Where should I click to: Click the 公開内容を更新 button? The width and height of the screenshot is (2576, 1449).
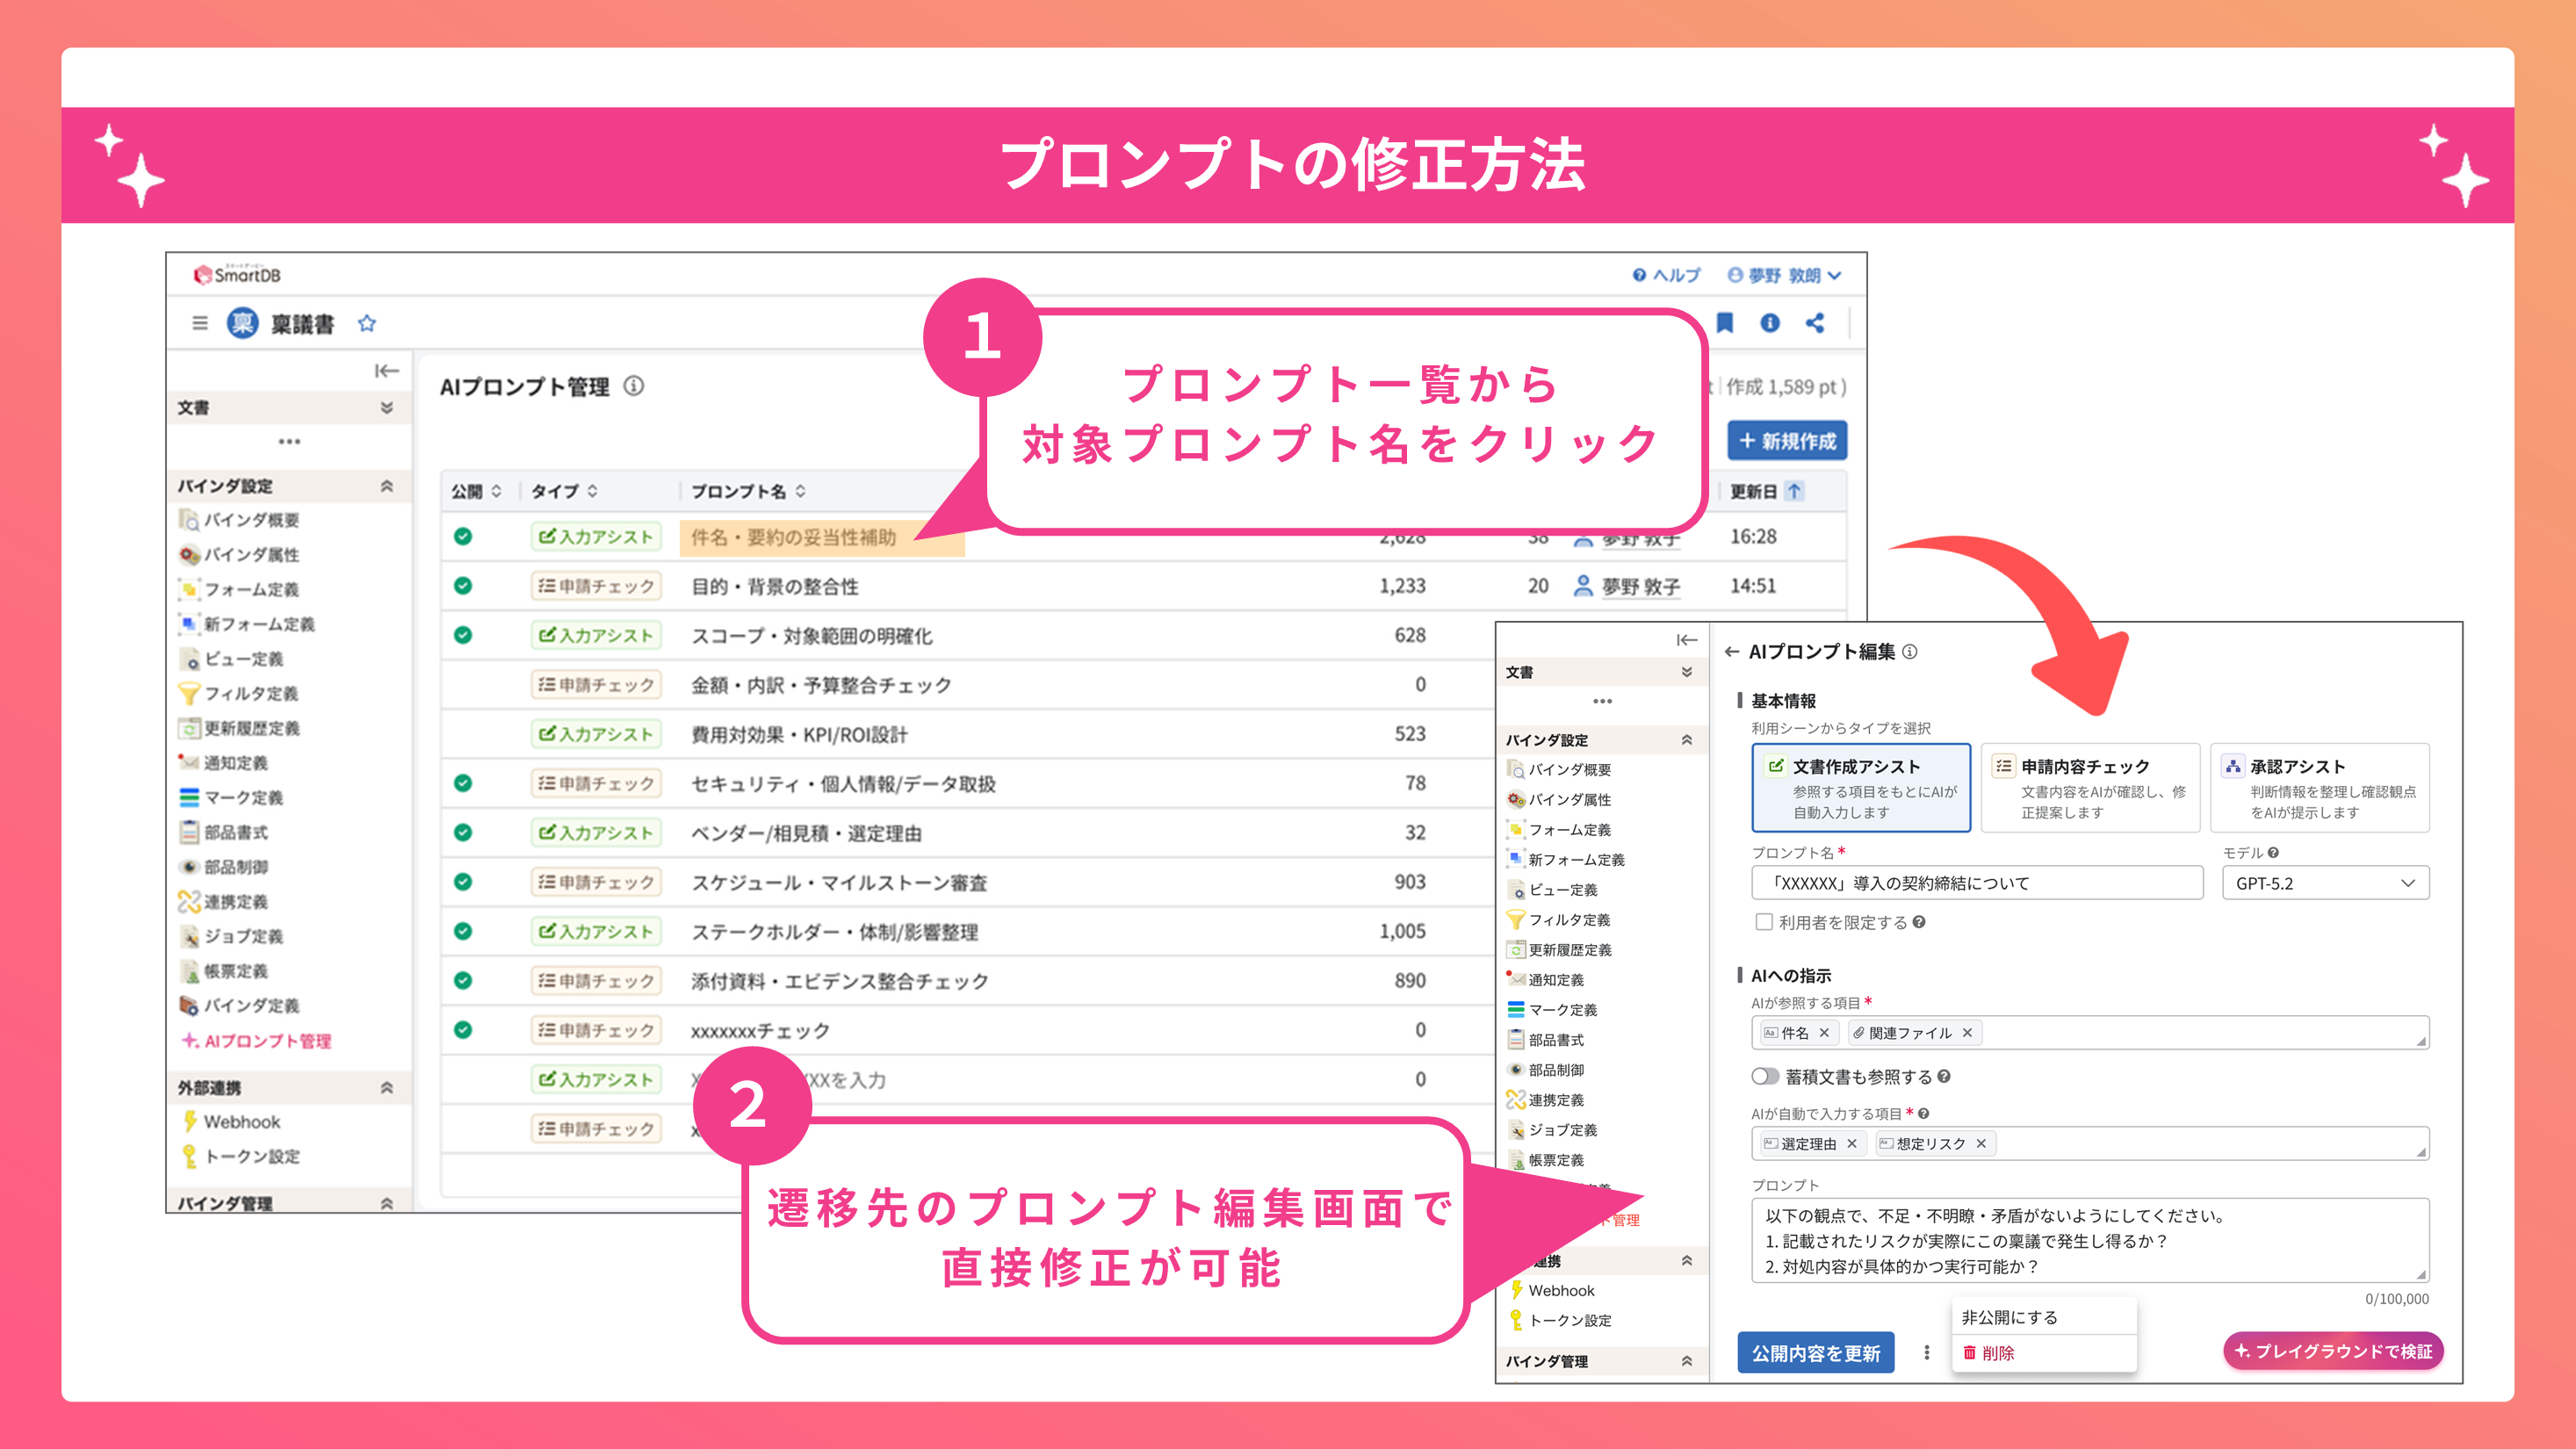(x=1816, y=1353)
